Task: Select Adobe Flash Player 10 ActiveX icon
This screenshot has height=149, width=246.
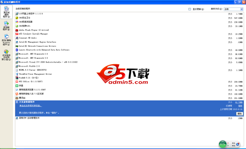Action: 17,30
